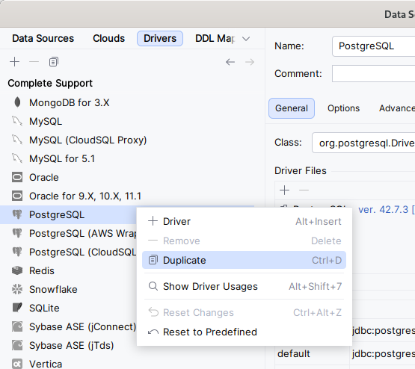This screenshot has width=415, height=369.
Task: Choose Reset Changes menu item
Action: click(244, 312)
